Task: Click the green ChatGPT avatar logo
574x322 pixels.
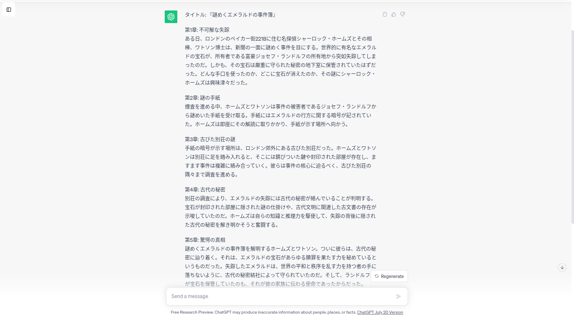Action: [x=171, y=17]
